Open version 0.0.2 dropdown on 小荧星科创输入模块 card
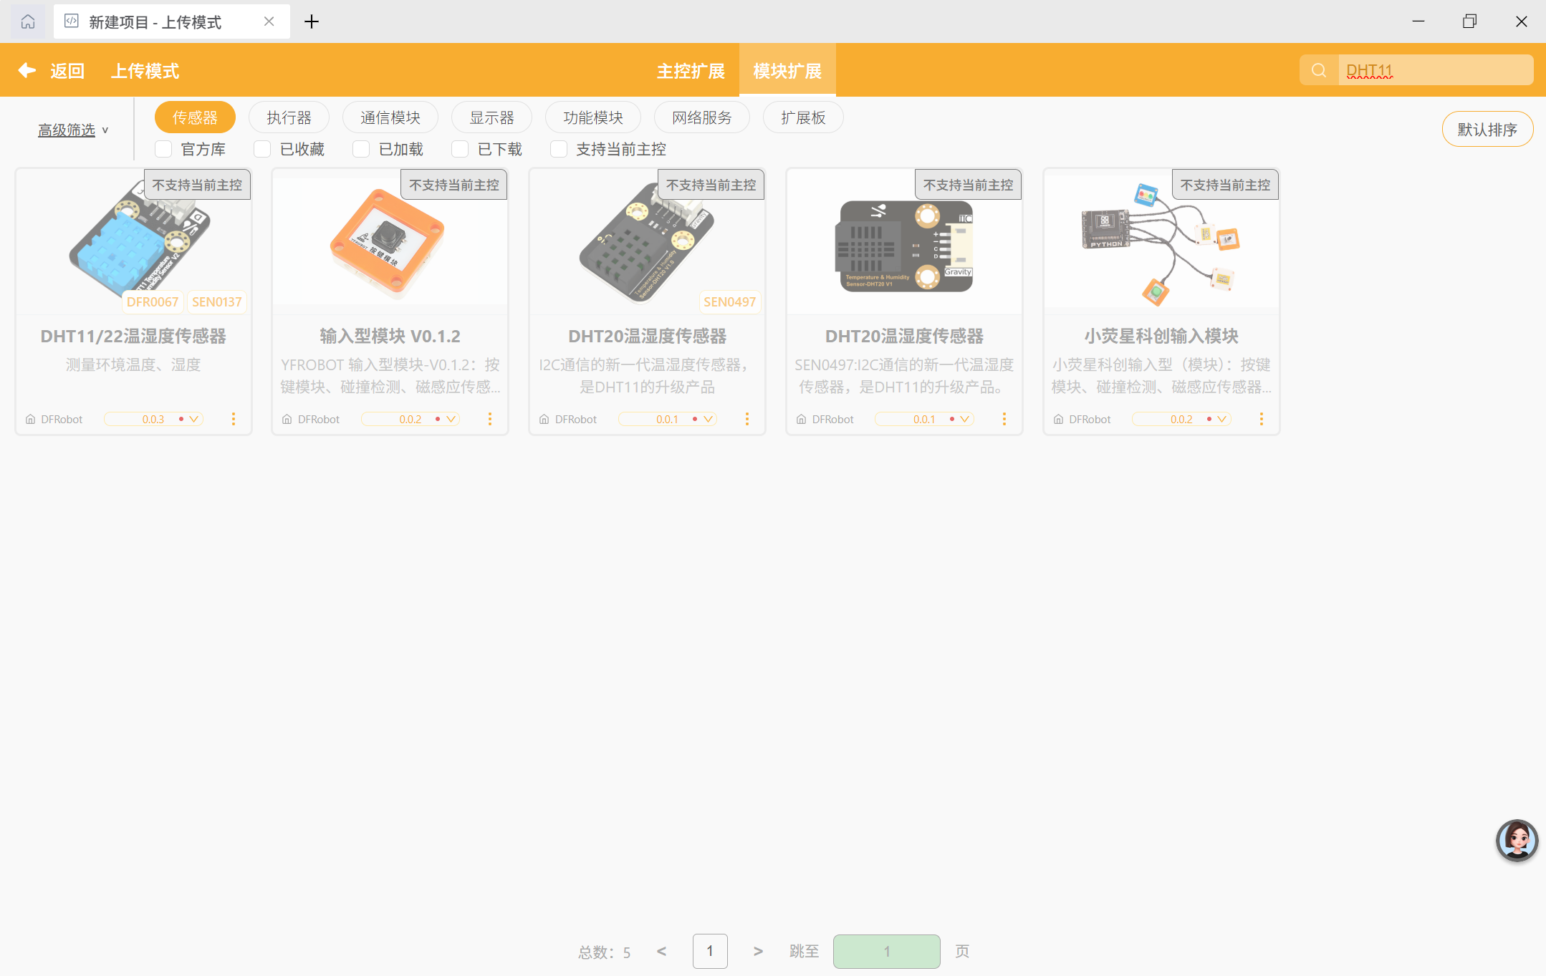1546x976 pixels. 1181,419
